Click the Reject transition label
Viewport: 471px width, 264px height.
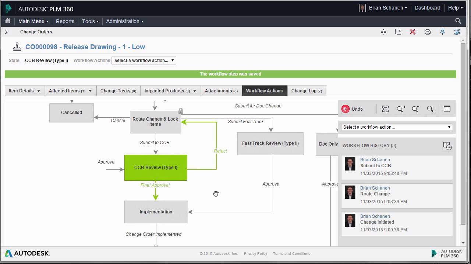[220, 151]
